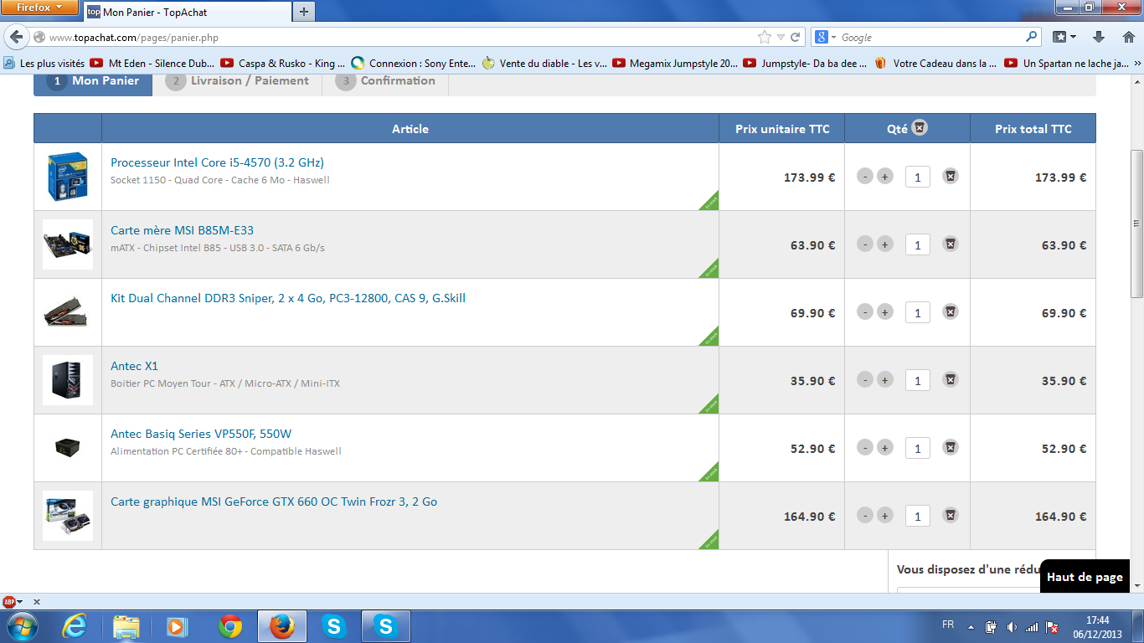Viewport: 1144px width, 643px height.
Task: Open a new browser tab
Action: tap(303, 12)
